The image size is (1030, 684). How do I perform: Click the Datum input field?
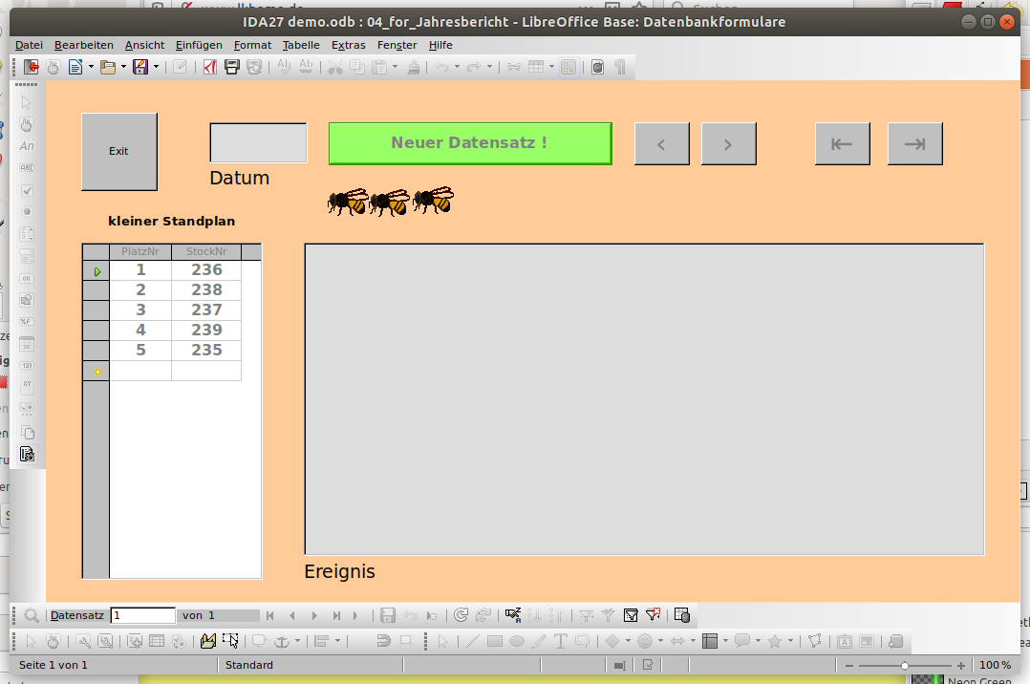pyautogui.click(x=258, y=142)
